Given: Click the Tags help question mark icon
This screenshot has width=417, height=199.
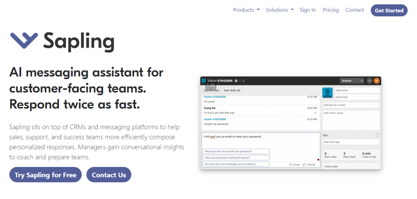Looking at the screenshot, I should point(377,135).
